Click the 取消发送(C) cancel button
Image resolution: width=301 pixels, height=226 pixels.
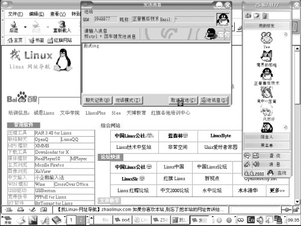pyautogui.click(x=183, y=100)
